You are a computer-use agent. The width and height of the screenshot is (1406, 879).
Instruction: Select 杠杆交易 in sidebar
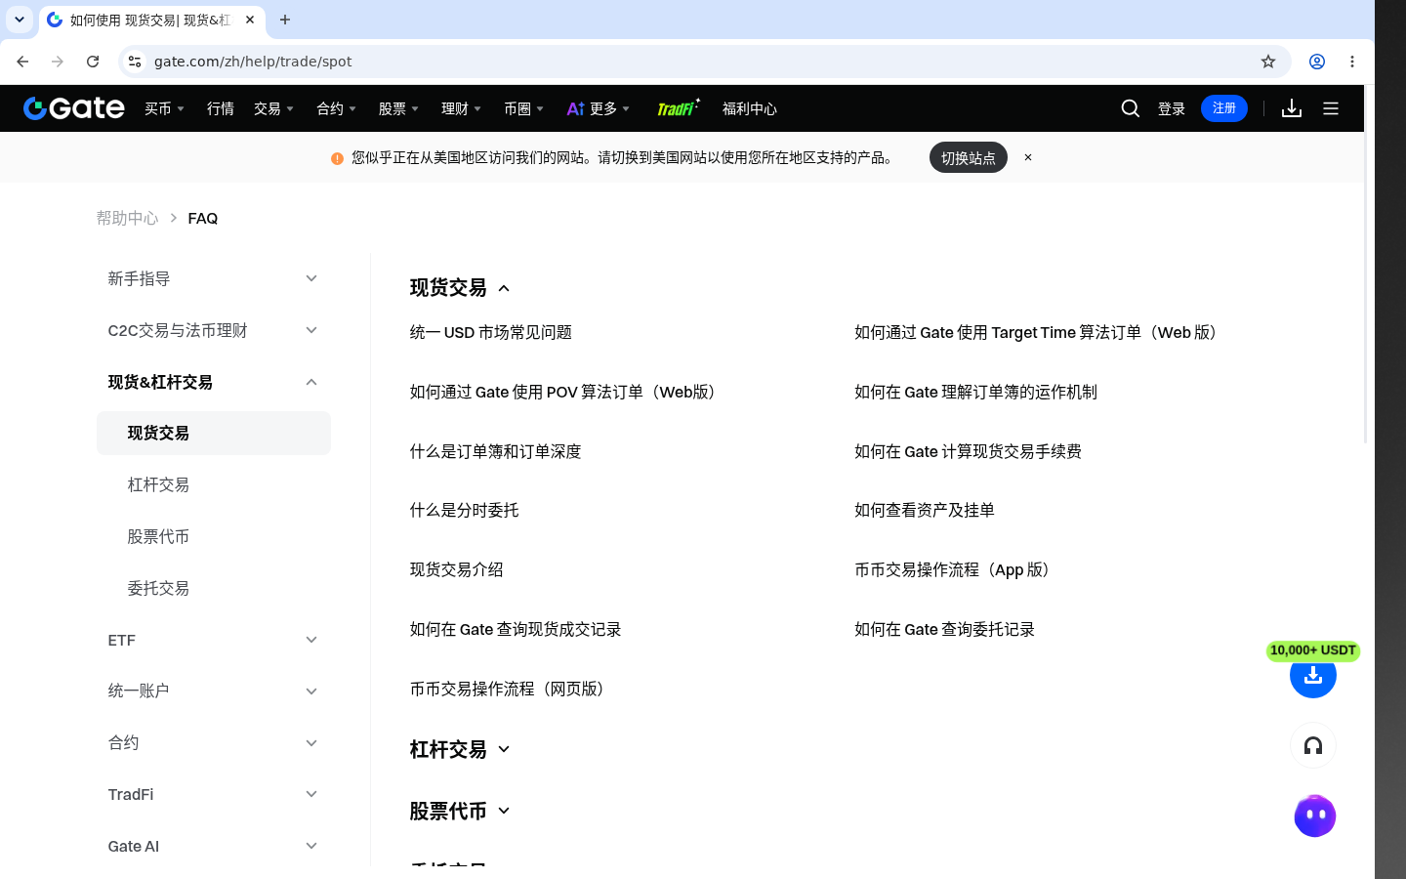click(158, 484)
